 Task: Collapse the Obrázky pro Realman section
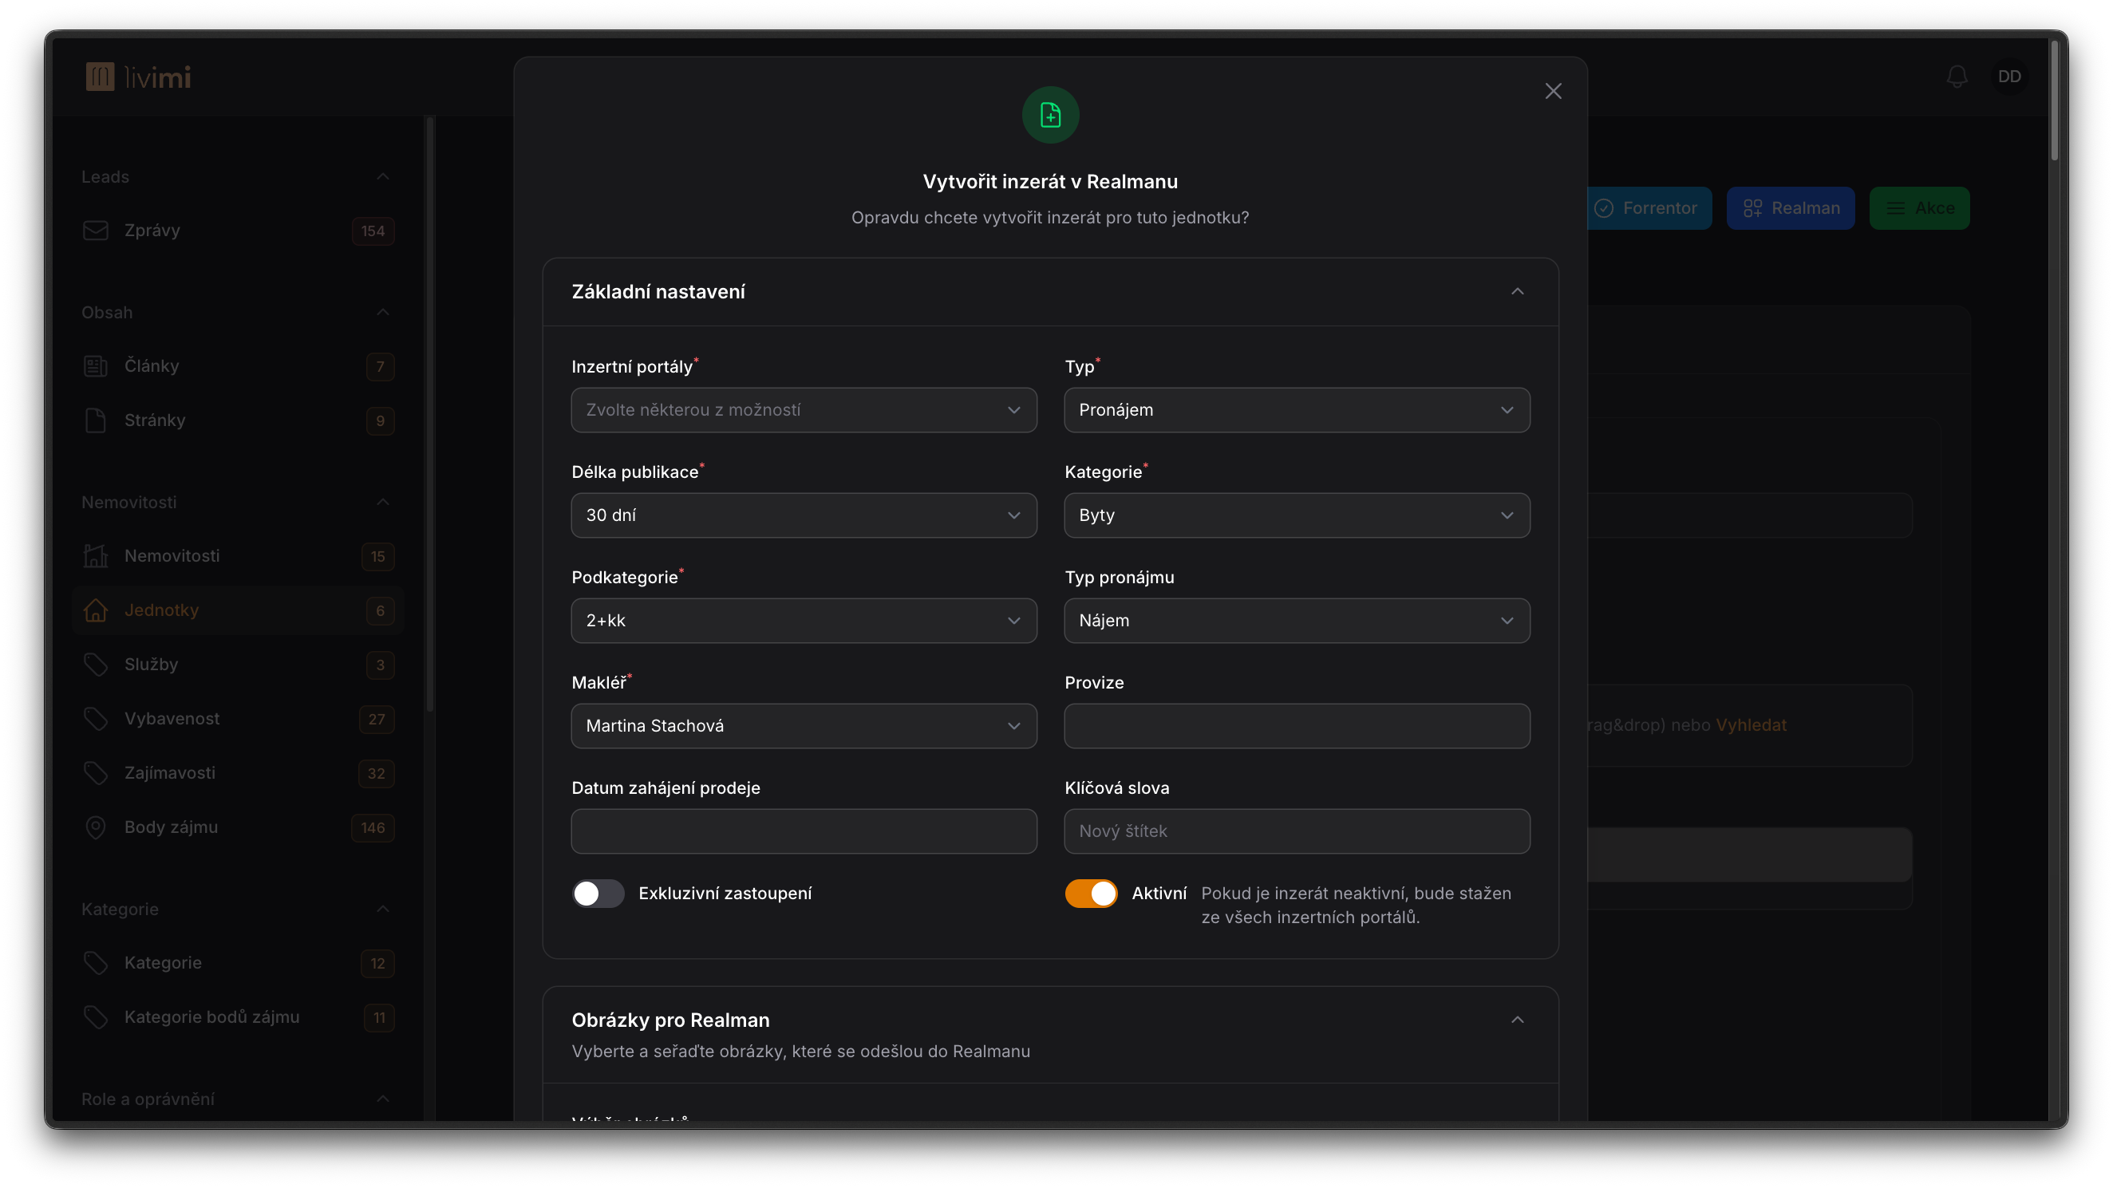(1517, 1020)
